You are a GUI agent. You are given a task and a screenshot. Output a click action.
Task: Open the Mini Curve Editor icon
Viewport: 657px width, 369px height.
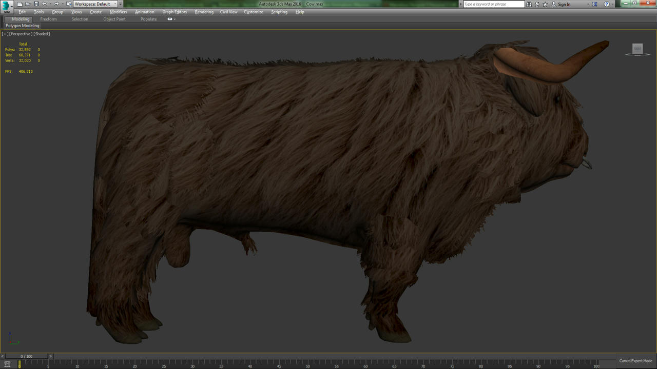coord(7,364)
